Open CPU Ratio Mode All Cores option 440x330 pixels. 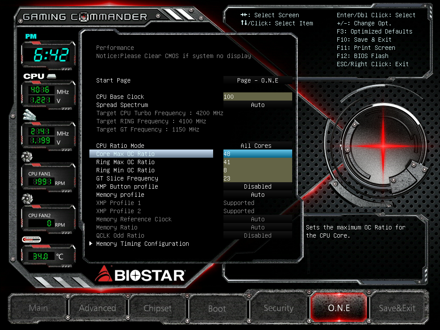(258, 146)
